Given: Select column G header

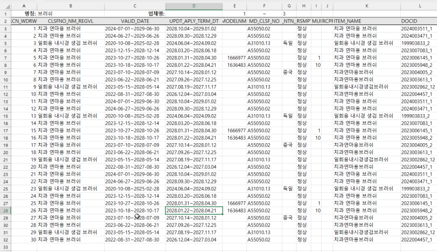Looking at the screenshot, I should [x=289, y=6].
